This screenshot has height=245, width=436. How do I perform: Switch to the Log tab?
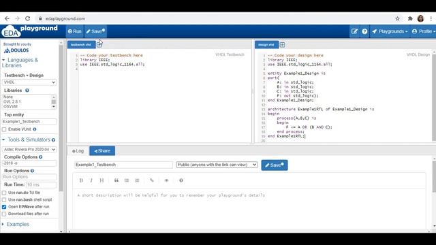(x=78, y=151)
